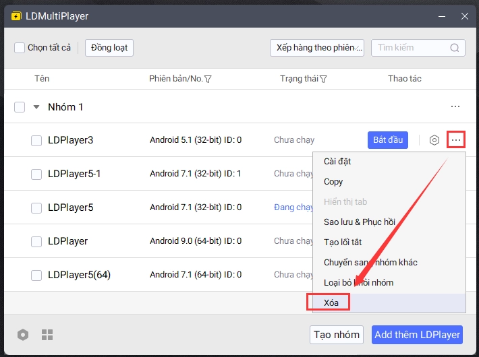Viewport: 479px width, 357px height.
Task: Open the Xếp hàng theo phiên sort dropdown
Action: (x=317, y=48)
